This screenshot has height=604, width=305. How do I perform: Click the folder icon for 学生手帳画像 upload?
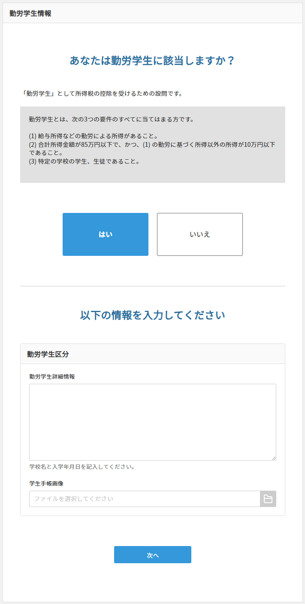click(268, 499)
